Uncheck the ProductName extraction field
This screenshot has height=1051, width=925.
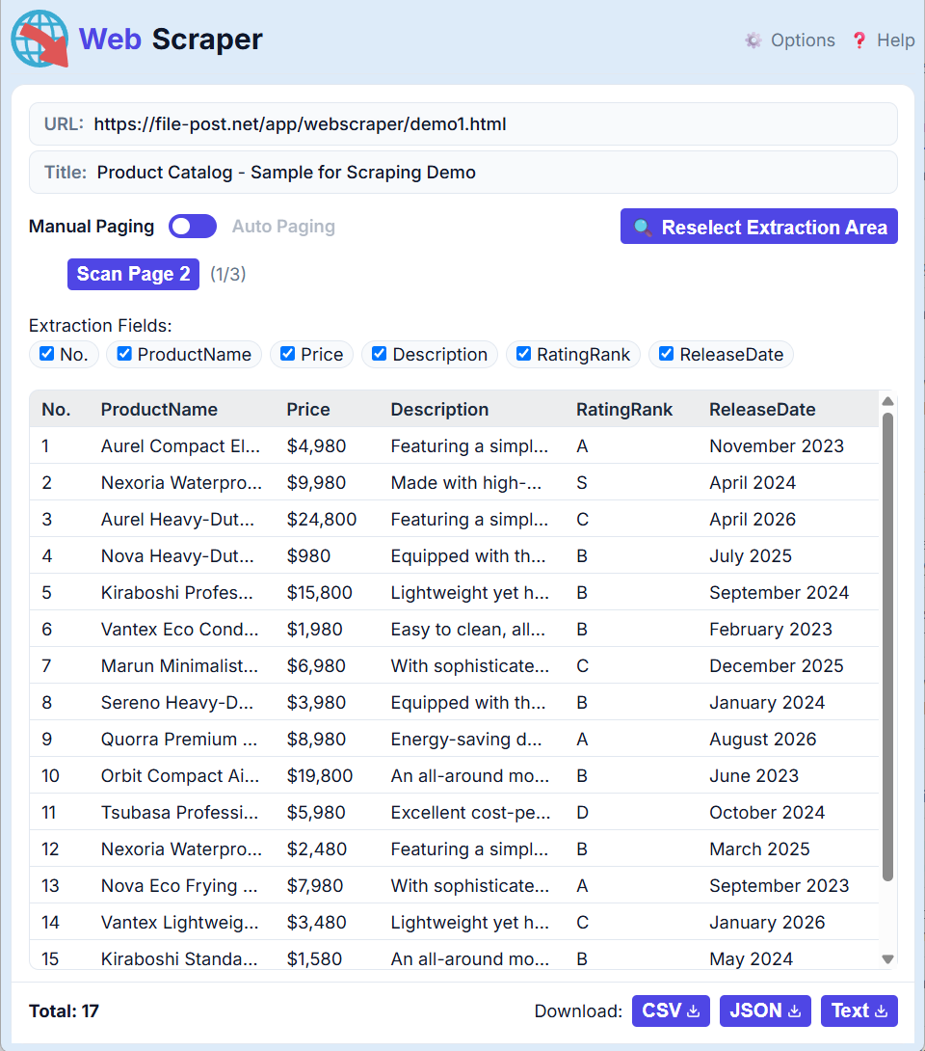coord(124,353)
